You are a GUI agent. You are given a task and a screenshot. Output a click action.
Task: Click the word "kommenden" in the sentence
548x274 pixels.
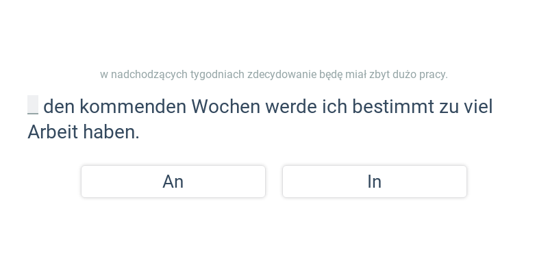pos(133,106)
